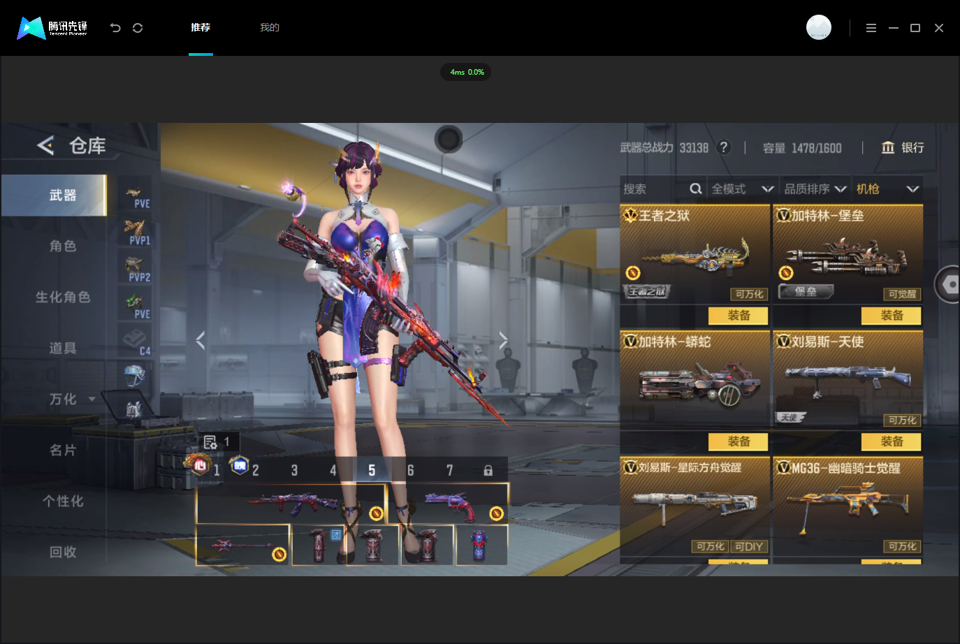This screenshot has height=644, width=960.
Task: Open the 全模式 mode dropdown
Action: (743, 189)
